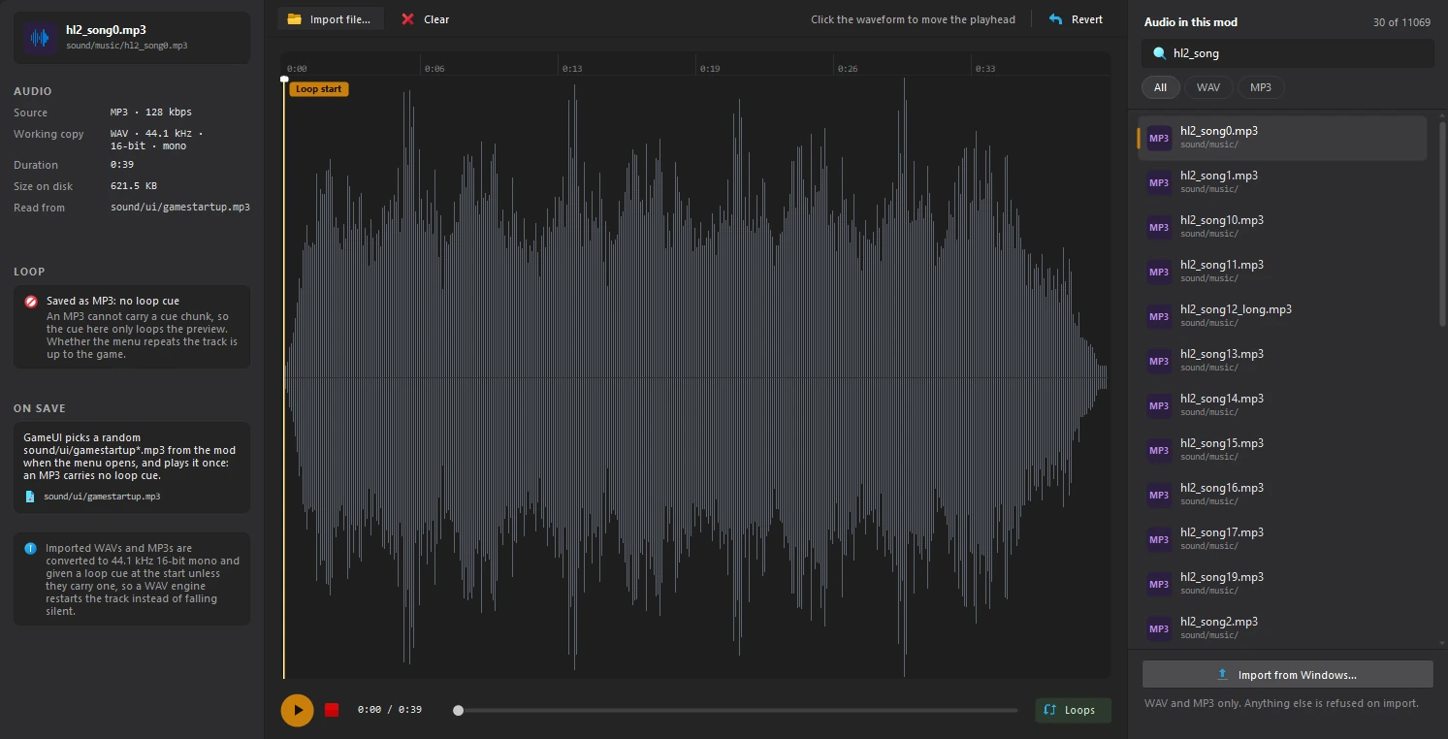Screen dimensions: 1448x739
Task: Click the search magnifier icon
Action: pos(1159,54)
